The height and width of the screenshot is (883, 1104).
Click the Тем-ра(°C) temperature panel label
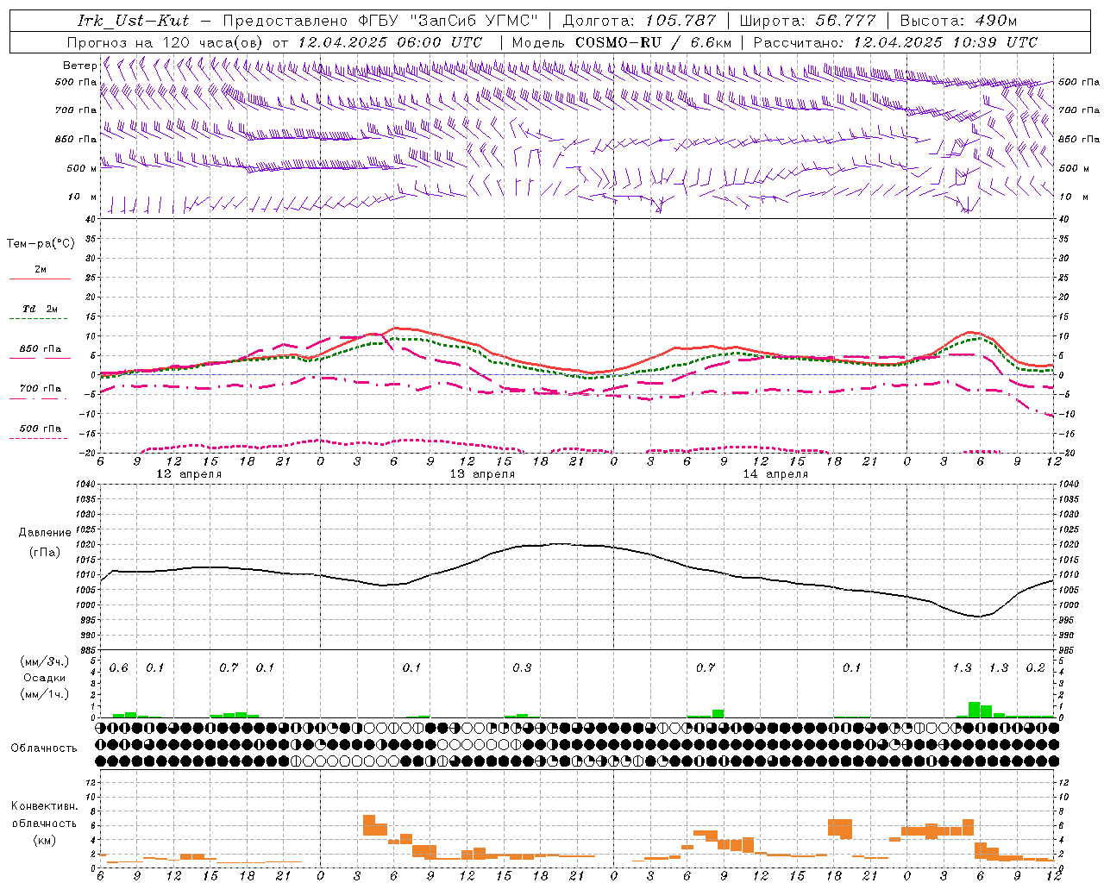point(41,243)
